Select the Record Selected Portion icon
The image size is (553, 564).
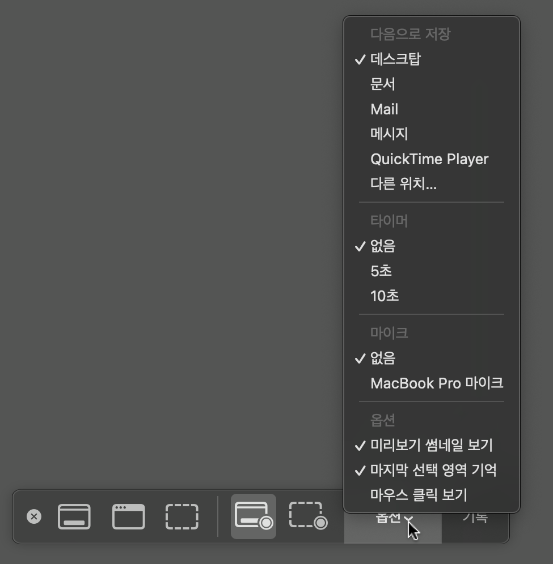[x=309, y=516]
